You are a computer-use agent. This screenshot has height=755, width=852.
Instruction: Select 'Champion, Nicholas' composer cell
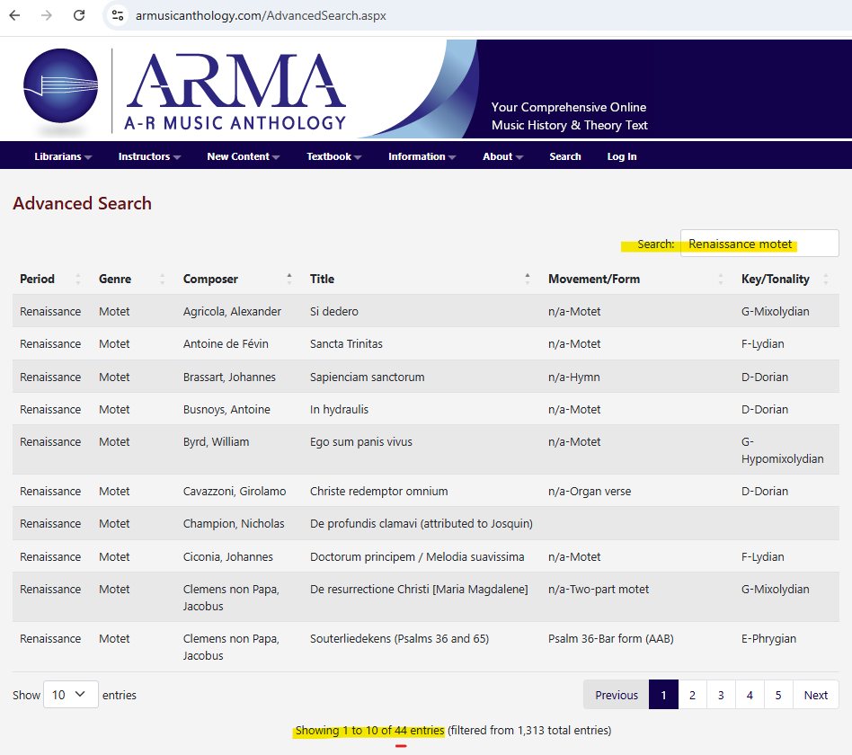[x=234, y=523]
